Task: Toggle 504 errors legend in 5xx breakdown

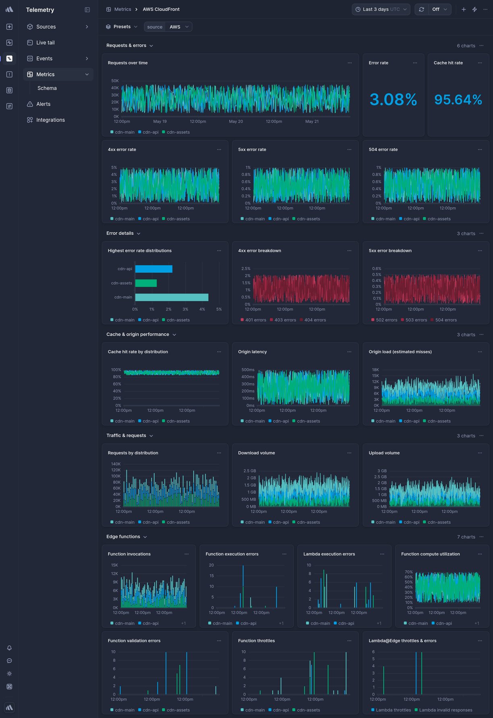Action: click(443, 320)
